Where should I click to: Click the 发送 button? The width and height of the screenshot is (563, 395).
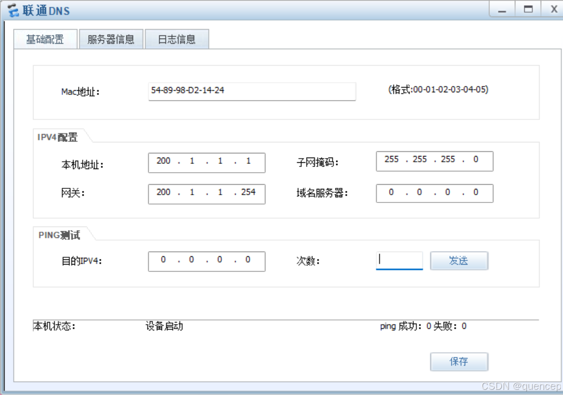click(x=459, y=261)
